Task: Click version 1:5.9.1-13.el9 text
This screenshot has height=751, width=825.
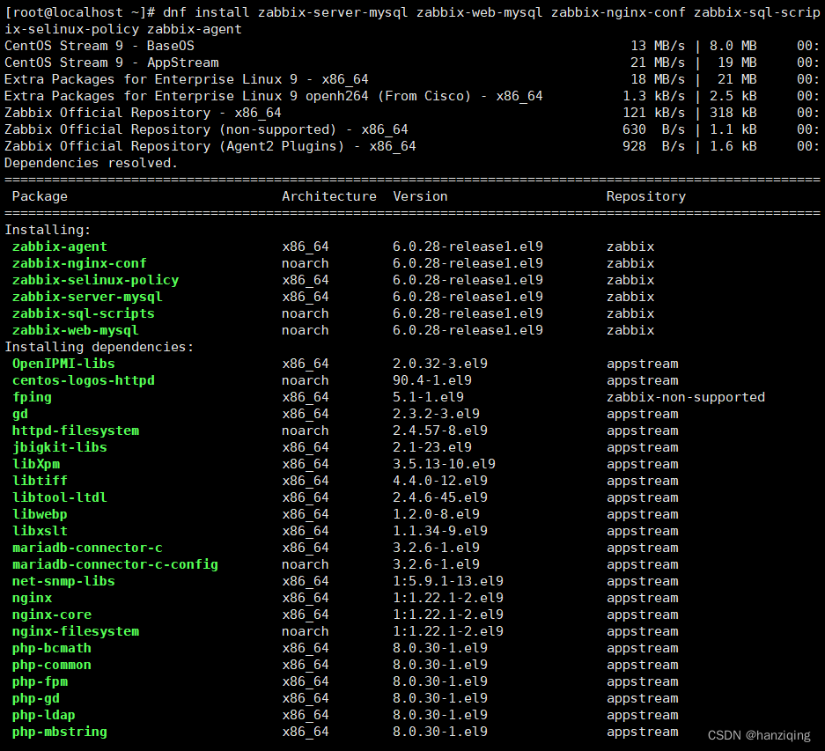Action: pyautogui.click(x=448, y=582)
